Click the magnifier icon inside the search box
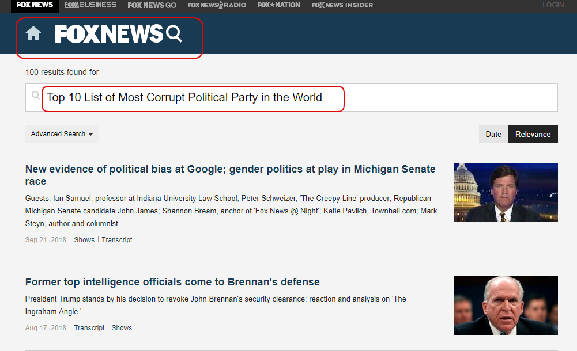Viewport: 577px width, 351px height. (35, 96)
